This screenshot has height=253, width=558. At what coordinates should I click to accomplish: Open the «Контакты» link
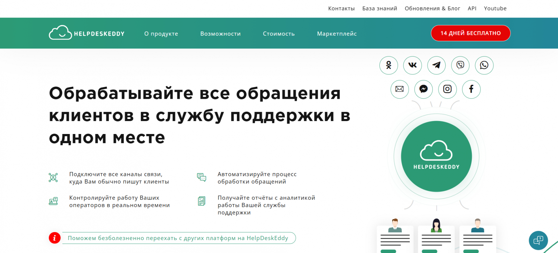tap(341, 8)
